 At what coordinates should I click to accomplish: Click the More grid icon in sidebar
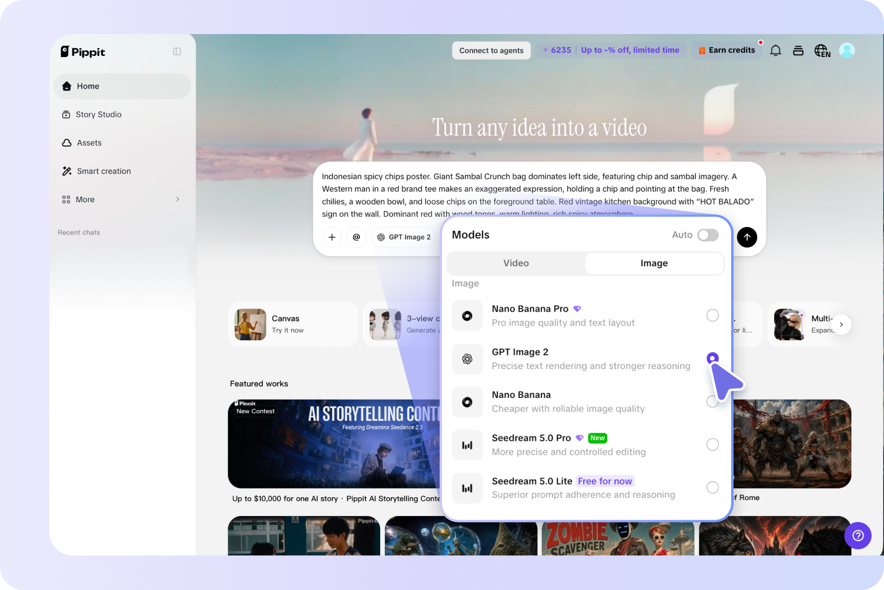[66, 200]
